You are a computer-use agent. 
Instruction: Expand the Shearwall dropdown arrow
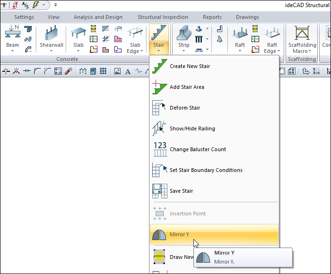[x=51, y=51]
